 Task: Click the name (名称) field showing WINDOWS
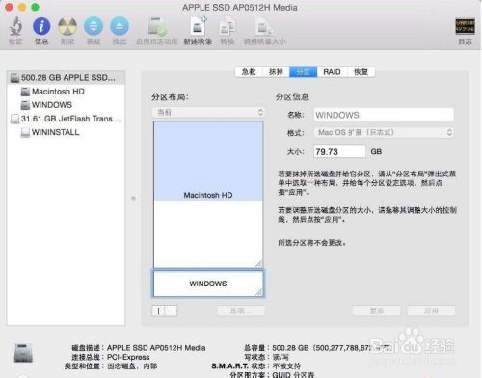[x=384, y=115]
